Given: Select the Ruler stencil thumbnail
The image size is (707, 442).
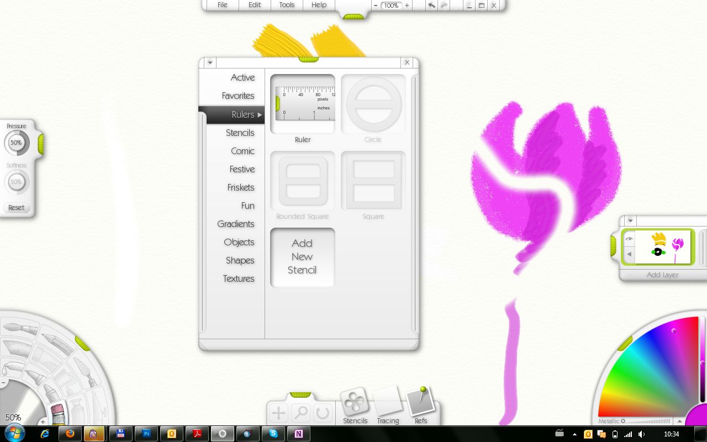Looking at the screenshot, I should pyautogui.click(x=303, y=104).
